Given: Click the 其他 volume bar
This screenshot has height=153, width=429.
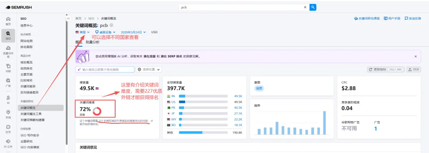Looking at the screenshot, I should 203,132.
